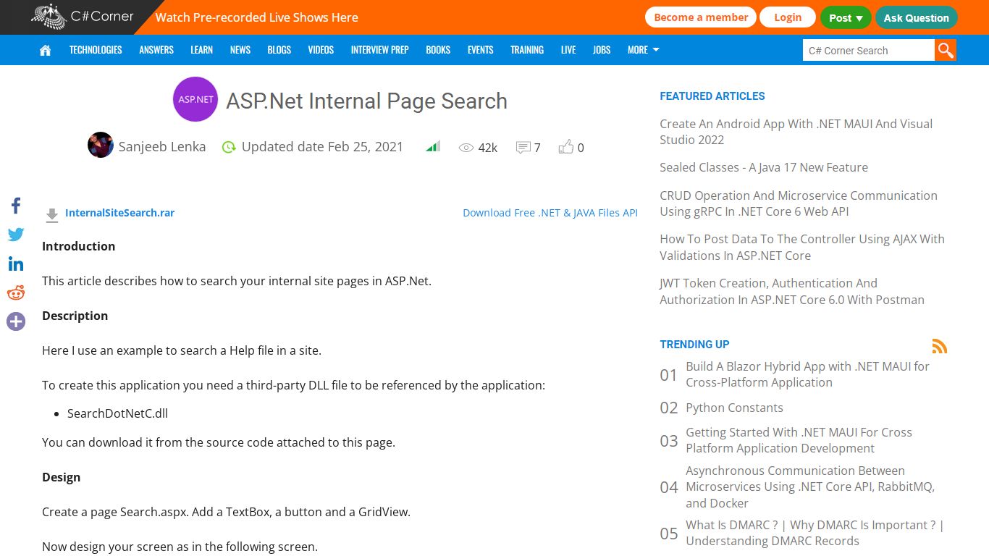Open the Technologies menu
989x556 pixels.
[96, 50]
